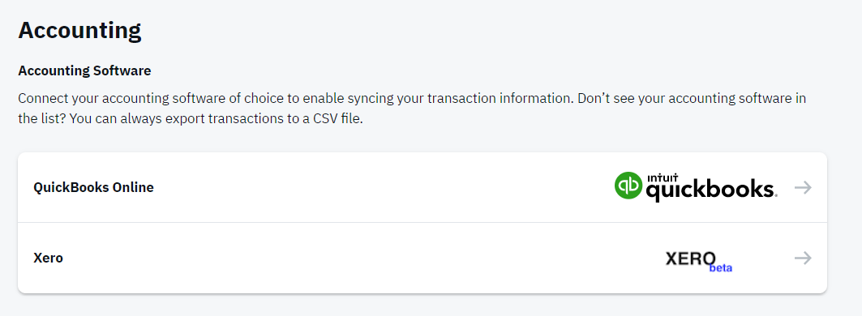Select the QuickBooks Online label
862x316 pixels.
93,187
